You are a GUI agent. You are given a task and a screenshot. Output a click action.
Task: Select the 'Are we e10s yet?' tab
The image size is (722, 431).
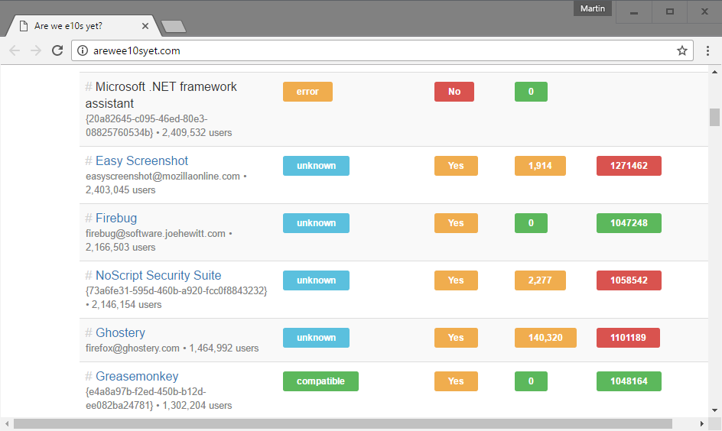pyautogui.click(x=83, y=26)
